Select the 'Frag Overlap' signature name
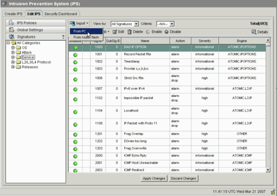This screenshot has width=277, height=196. 133,134
